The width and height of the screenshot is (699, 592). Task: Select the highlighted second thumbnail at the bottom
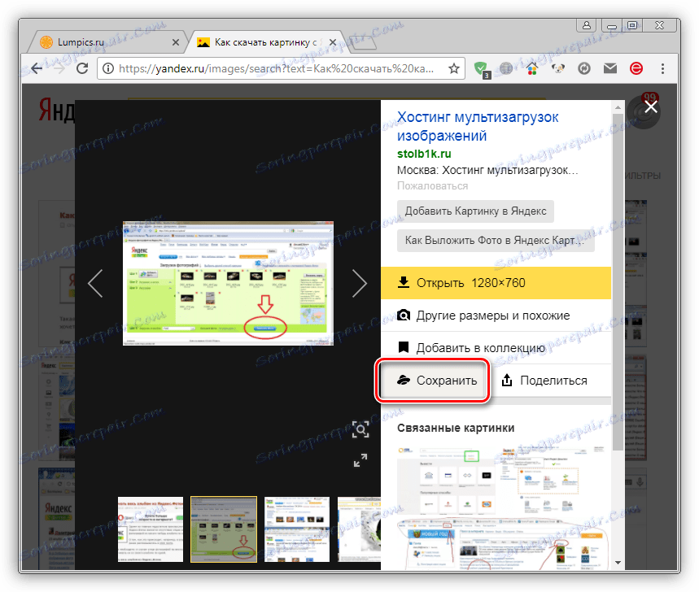coord(223,529)
